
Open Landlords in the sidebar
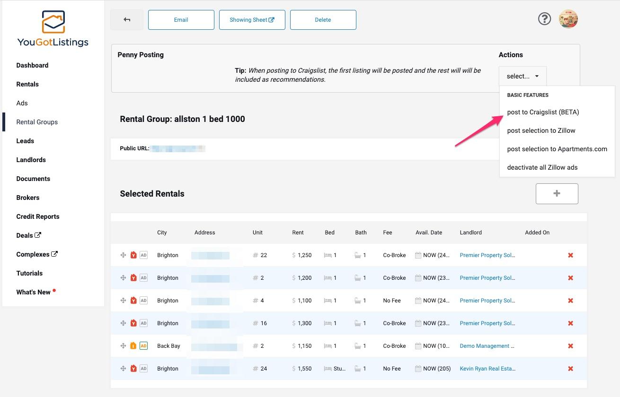(x=31, y=160)
